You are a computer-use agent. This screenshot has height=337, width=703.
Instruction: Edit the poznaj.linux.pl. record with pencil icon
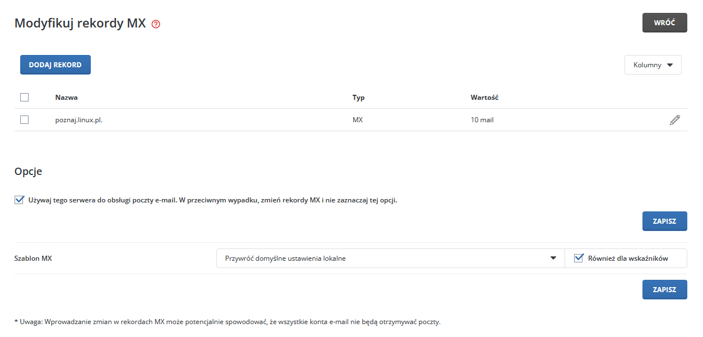pos(675,120)
